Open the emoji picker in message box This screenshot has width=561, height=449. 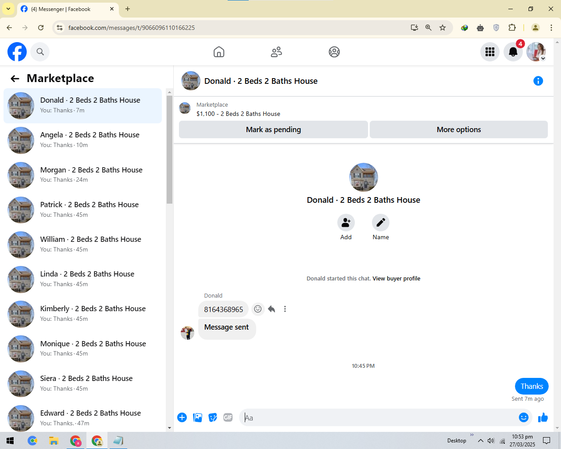[523, 417]
